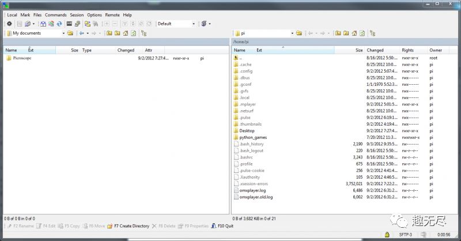Click the lock icon in status bar
The image size is (461, 241).
pos(387,235)
